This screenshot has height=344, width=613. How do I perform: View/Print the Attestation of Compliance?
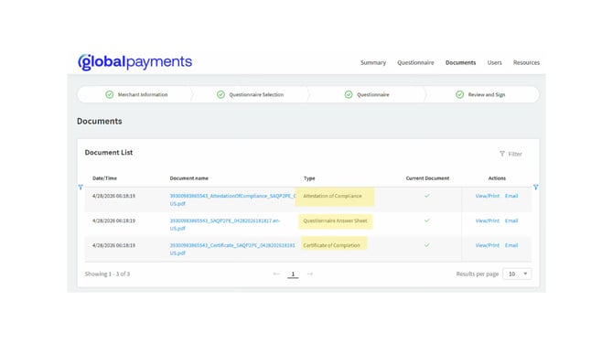[x=487, y=196]
